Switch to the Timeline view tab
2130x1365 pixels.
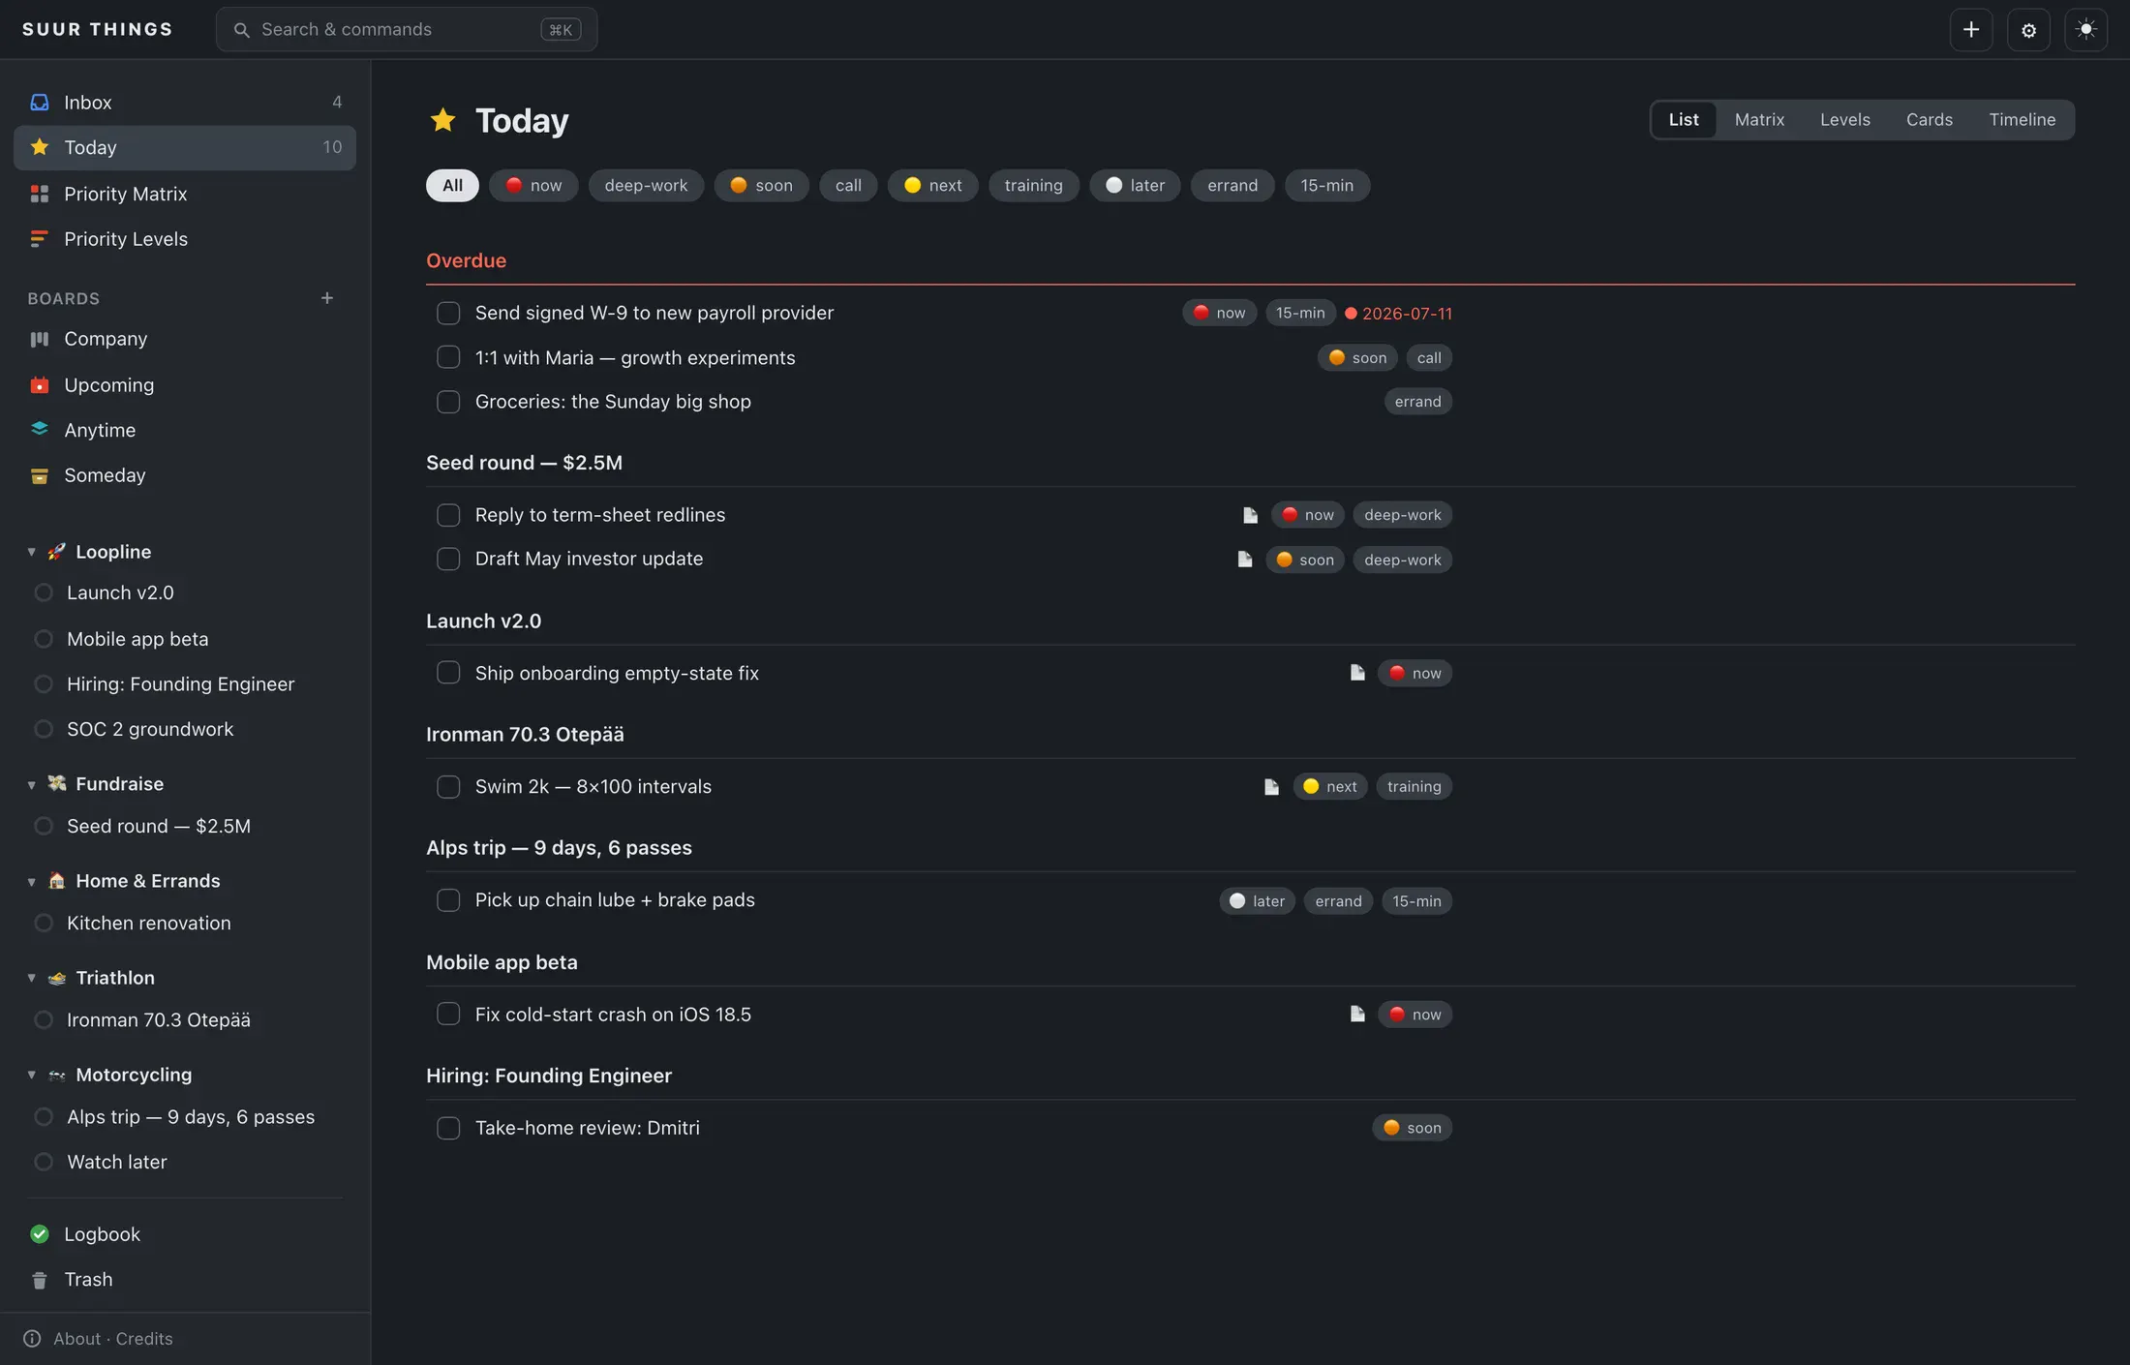click(x=2022, y=120)
